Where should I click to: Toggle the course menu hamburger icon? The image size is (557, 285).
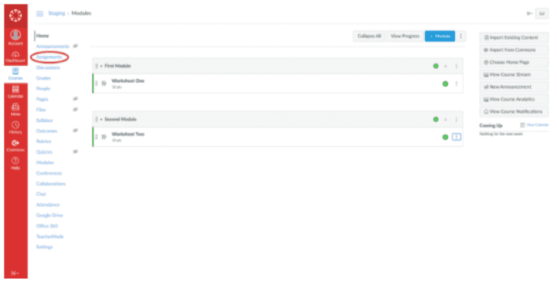pos(40,14)
